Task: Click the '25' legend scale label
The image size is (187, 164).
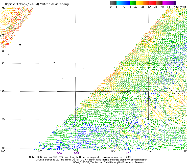Action: pyautogui.click(x=143, y=7)
